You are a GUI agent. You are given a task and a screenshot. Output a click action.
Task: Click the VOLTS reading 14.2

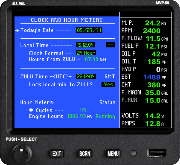[153, 116]
